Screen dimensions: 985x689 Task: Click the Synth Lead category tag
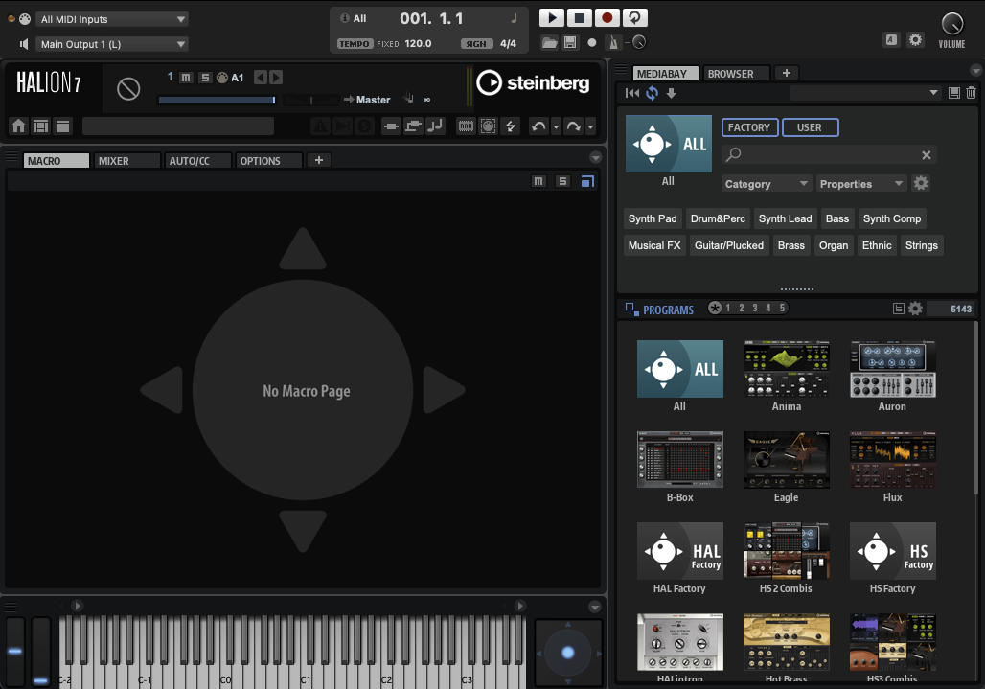[x=785, y=218]
